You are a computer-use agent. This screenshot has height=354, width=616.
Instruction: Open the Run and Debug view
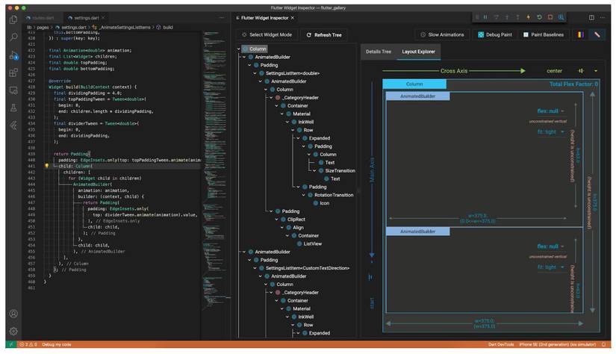pyautogui.click(x=13, y=55)
